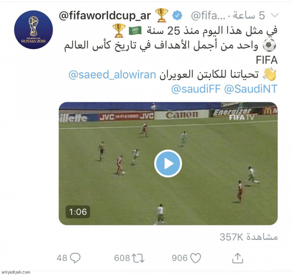Click the truncated @fifa... handle
Screen dimensions: 292x275
[208, 16]
